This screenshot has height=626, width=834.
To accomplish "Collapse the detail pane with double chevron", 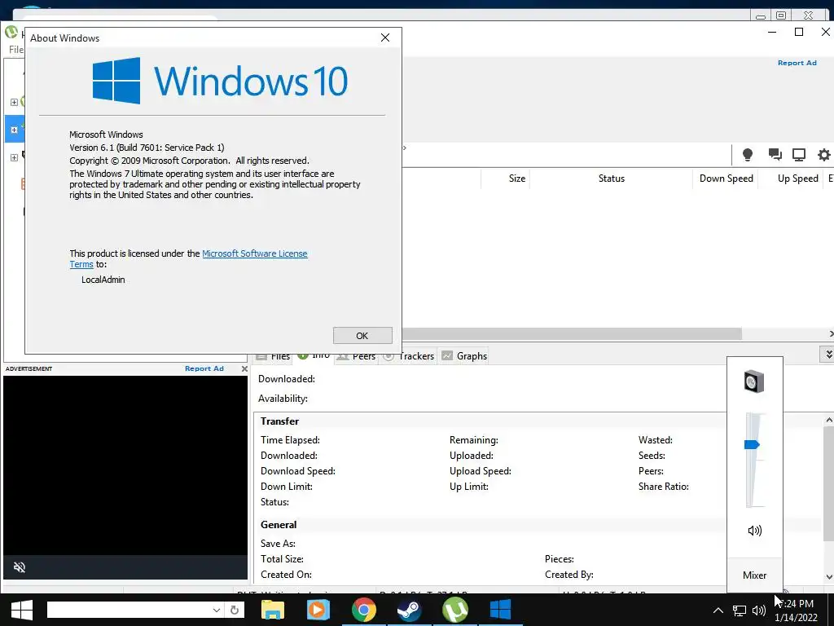I will pyautogui.click(x=827, y=354).
